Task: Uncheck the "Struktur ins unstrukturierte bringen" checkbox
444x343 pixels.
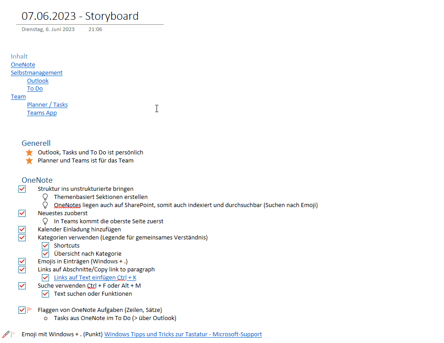Action: coord(22,189)
